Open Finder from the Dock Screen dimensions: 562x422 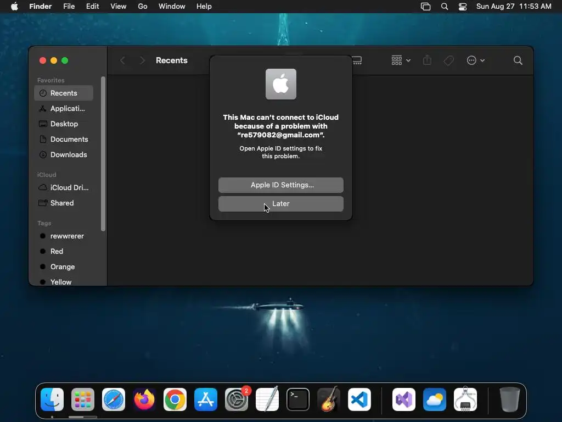click(52, 399)
